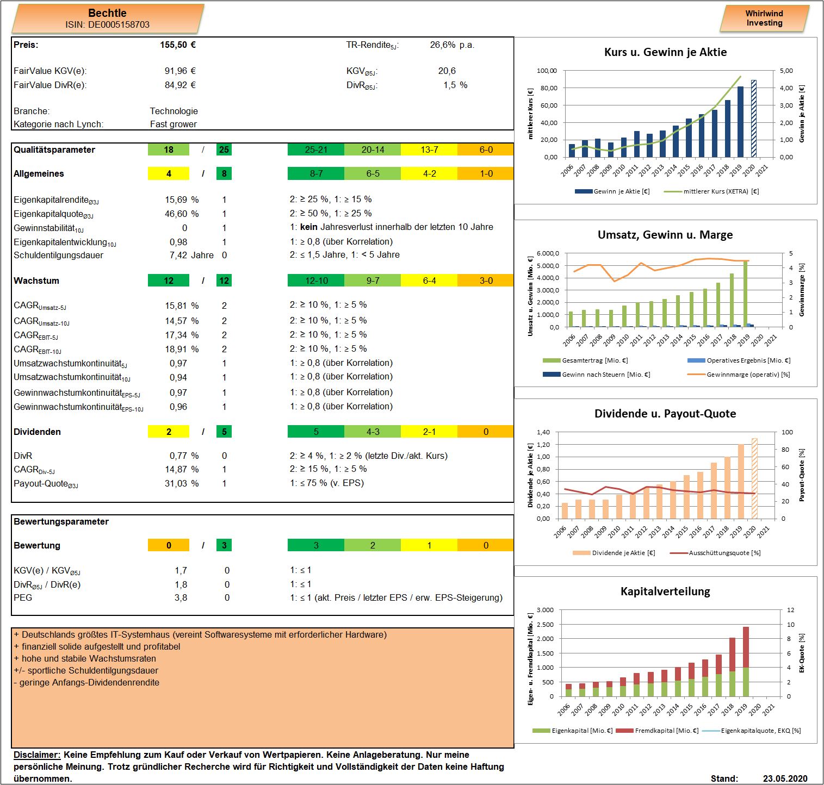Click the green Wachstum score cell

[x=169, y=281]
